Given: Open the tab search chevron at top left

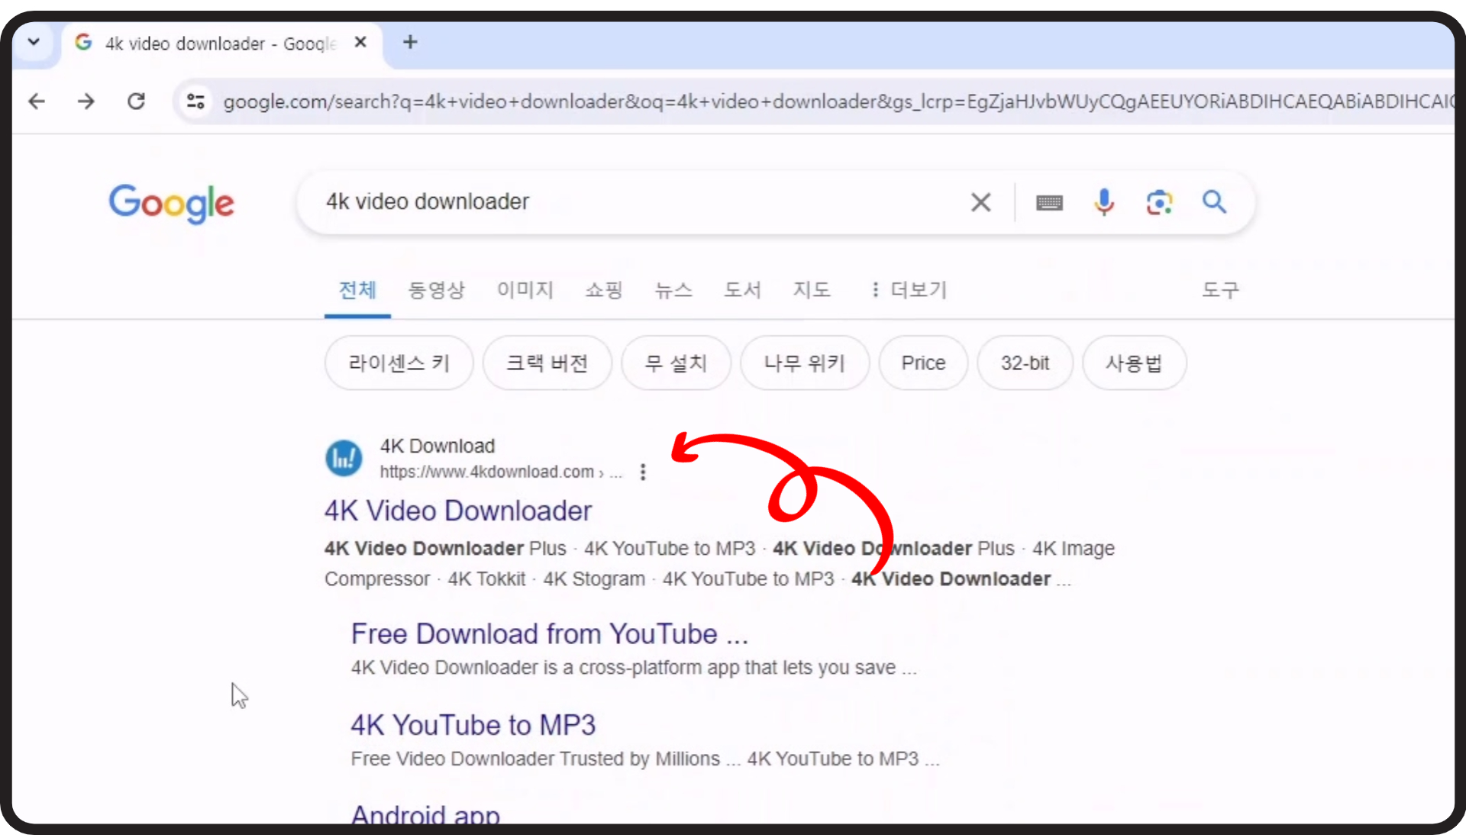Looking at the screenshot, I should point(34,42).
